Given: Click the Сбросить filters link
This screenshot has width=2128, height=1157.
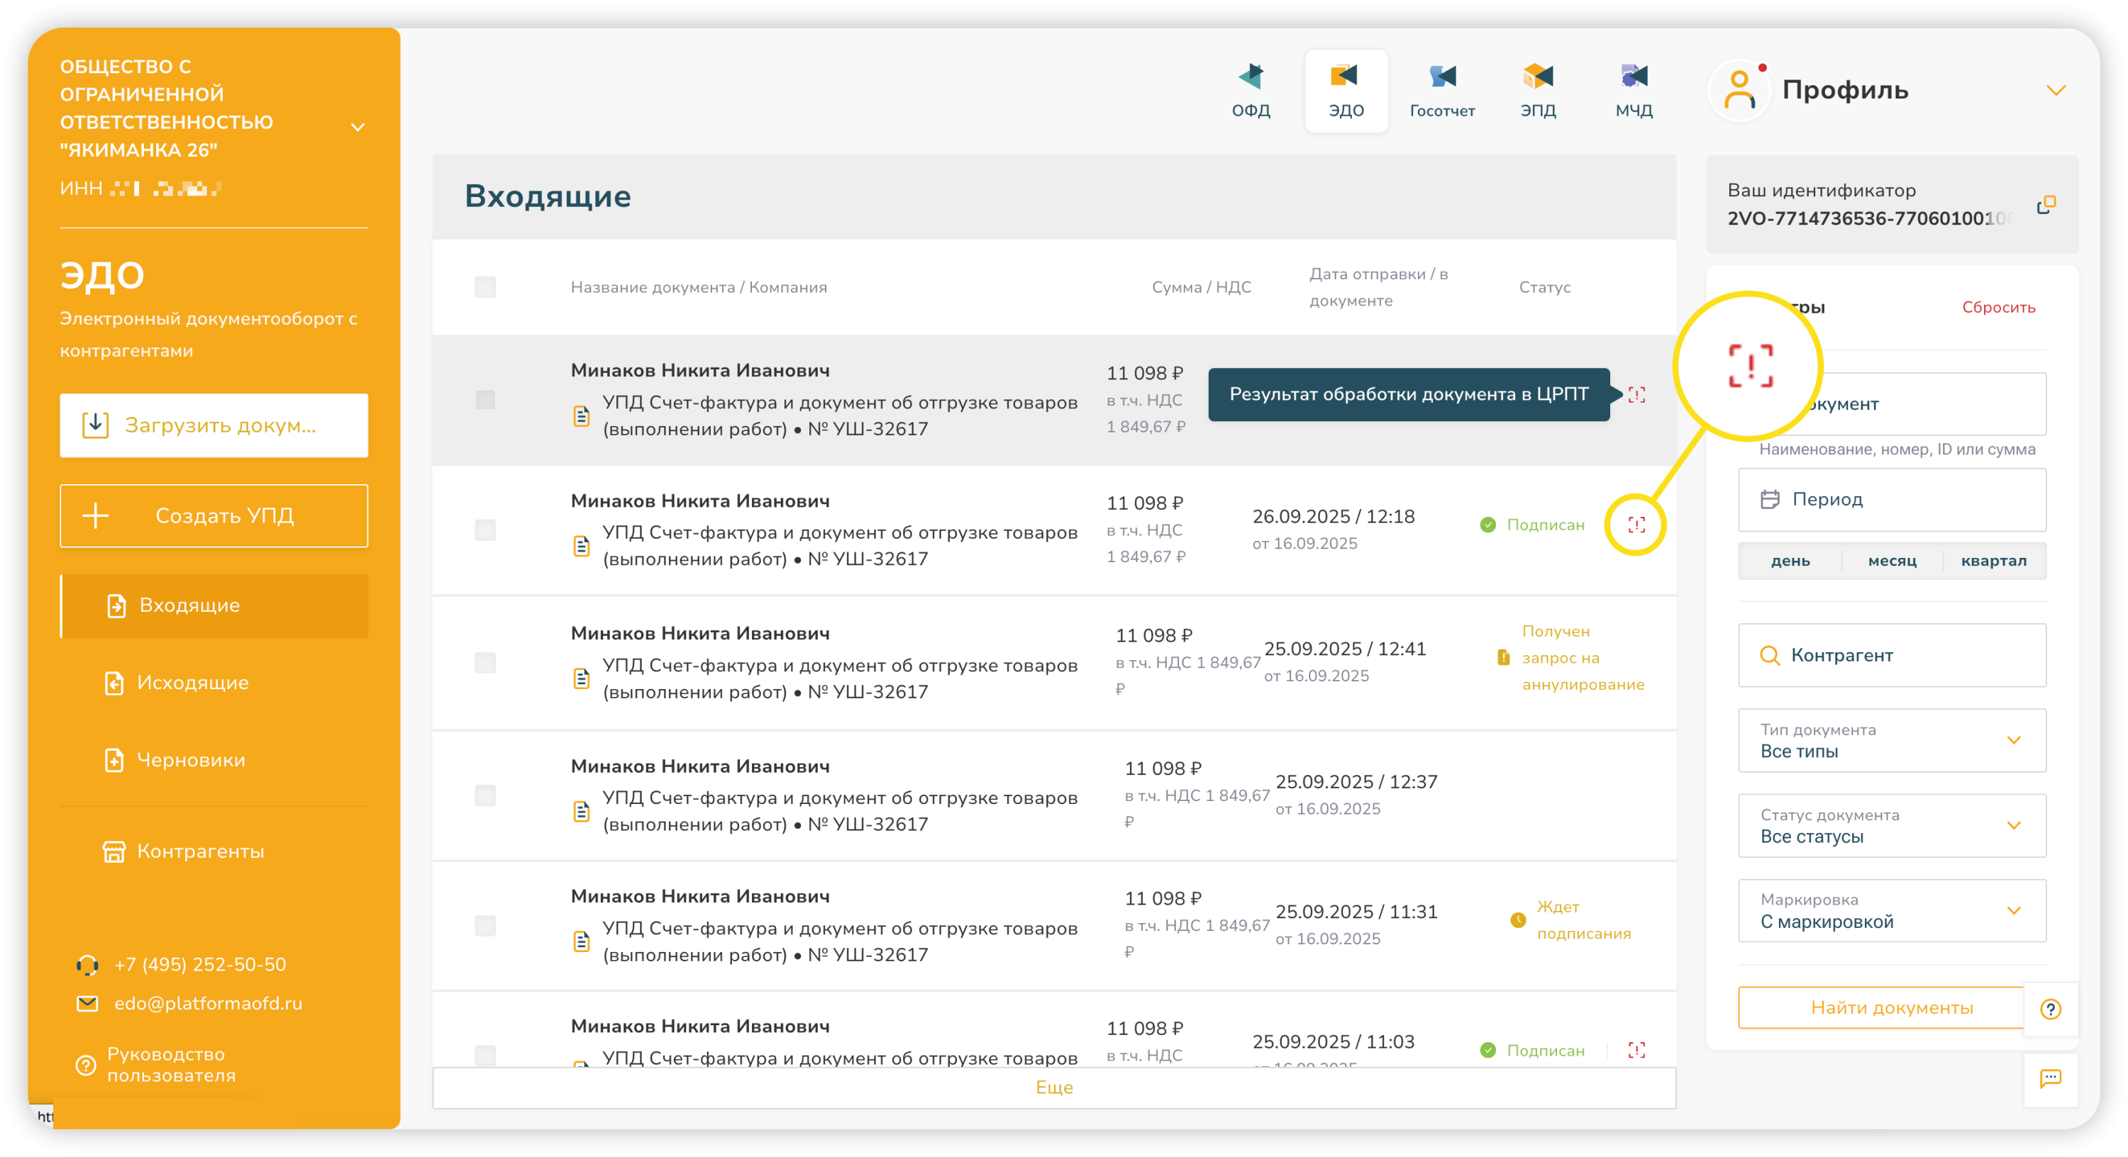Looking at the screenshot, I should (1997, 307).
